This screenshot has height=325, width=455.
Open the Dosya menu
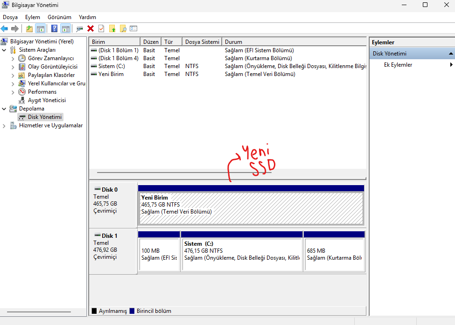[x=10, y=17]
